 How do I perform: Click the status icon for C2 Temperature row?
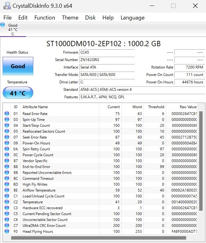[x=7, y=202]
